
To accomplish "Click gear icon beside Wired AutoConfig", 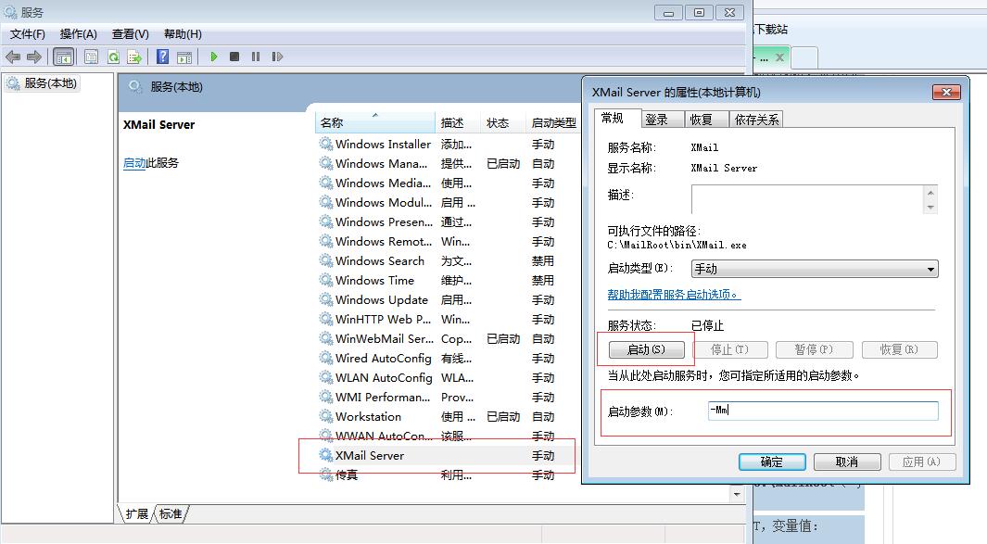I will (326, 359).
